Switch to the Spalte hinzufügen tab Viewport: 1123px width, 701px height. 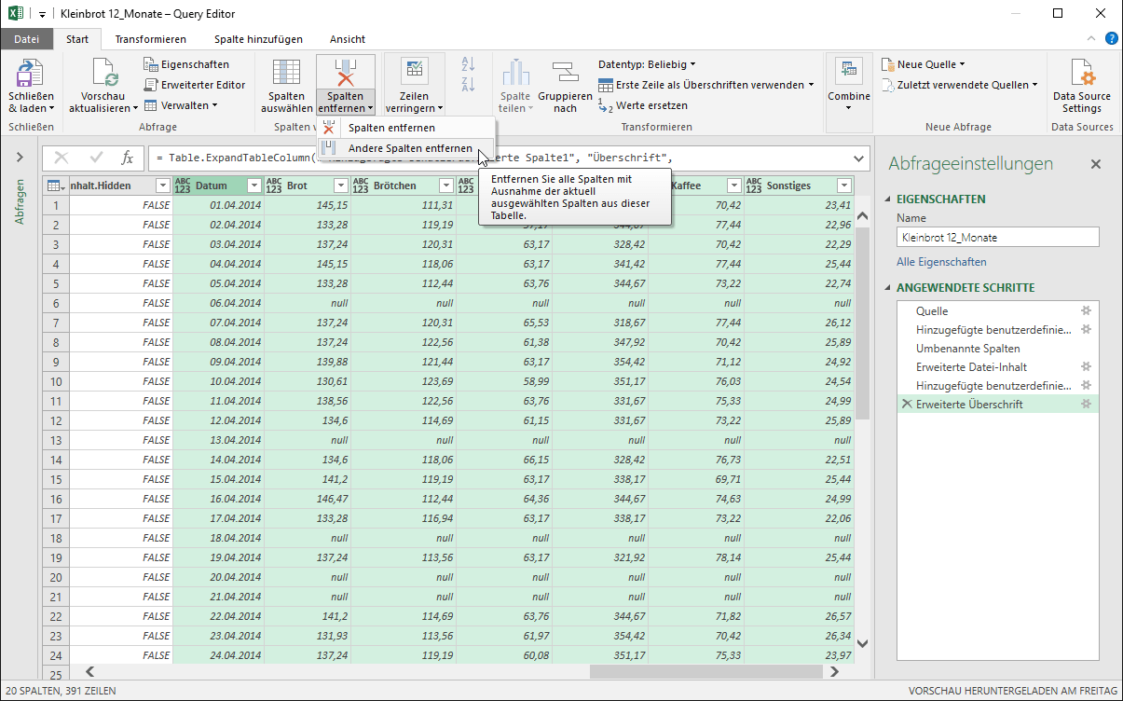pos(258,39)
